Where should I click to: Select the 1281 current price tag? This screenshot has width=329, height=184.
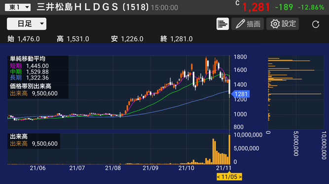240,94
